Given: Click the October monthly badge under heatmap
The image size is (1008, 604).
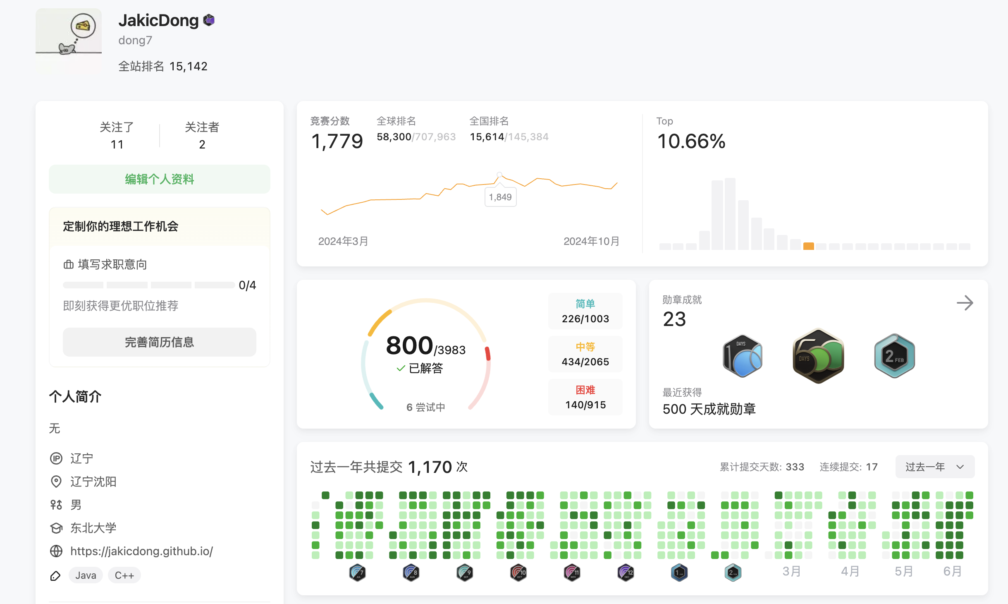Looking at the screenshot, I should (518, 573).
